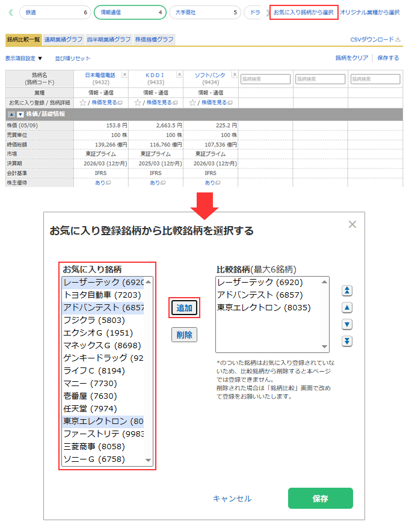Screen dimensions: 409x525
Task: Close the お気に入り登録銘柄 dialog
Action: [352, 224]
